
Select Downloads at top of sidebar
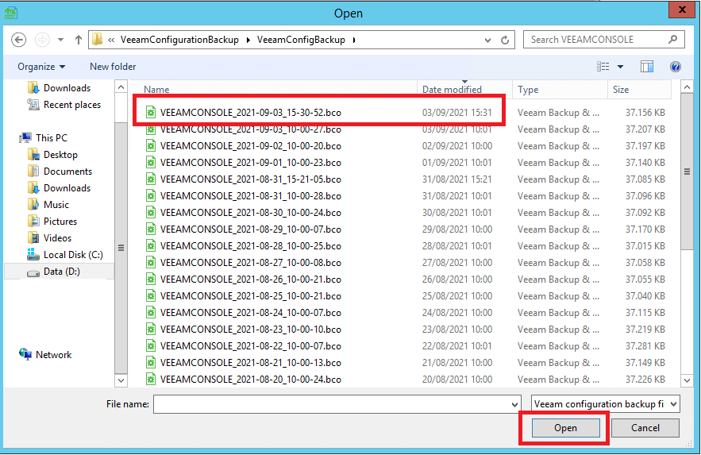[67, 88]
